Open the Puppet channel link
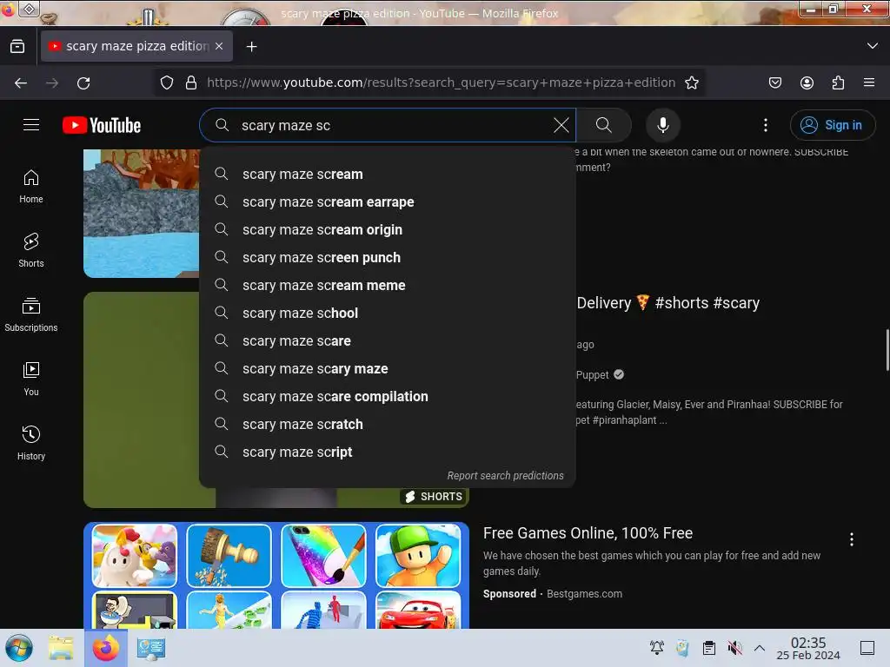890x667 pixels. 592,374
